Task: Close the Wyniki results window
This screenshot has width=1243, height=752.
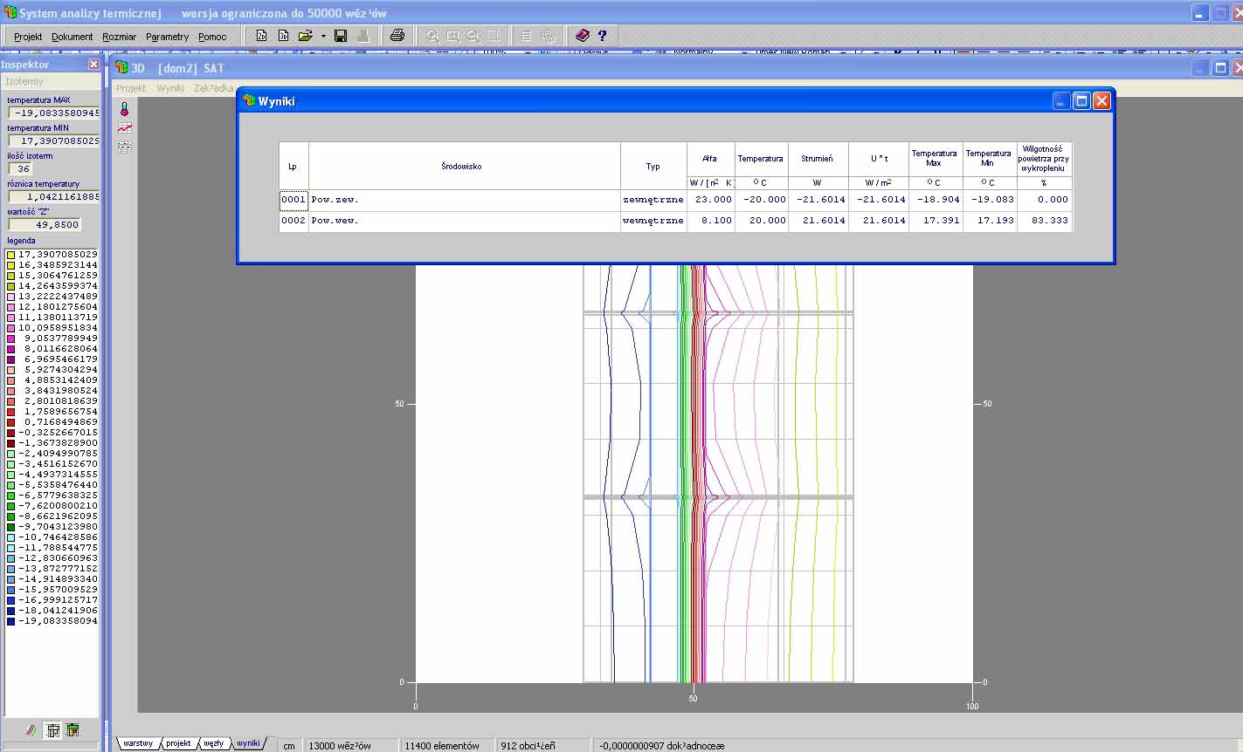Action: tap(1101, 101)
